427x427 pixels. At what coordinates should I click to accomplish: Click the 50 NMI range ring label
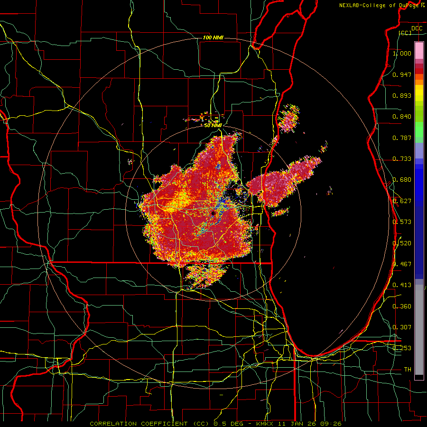click(x=213, y=125)
